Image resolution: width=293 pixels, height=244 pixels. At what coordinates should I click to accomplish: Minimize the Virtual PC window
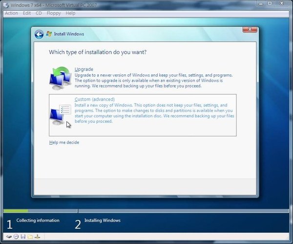click(261, 3)
